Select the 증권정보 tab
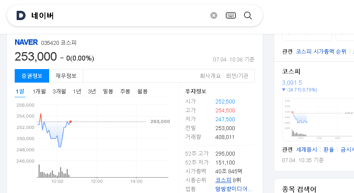354x193 pixels. [32, 76]
